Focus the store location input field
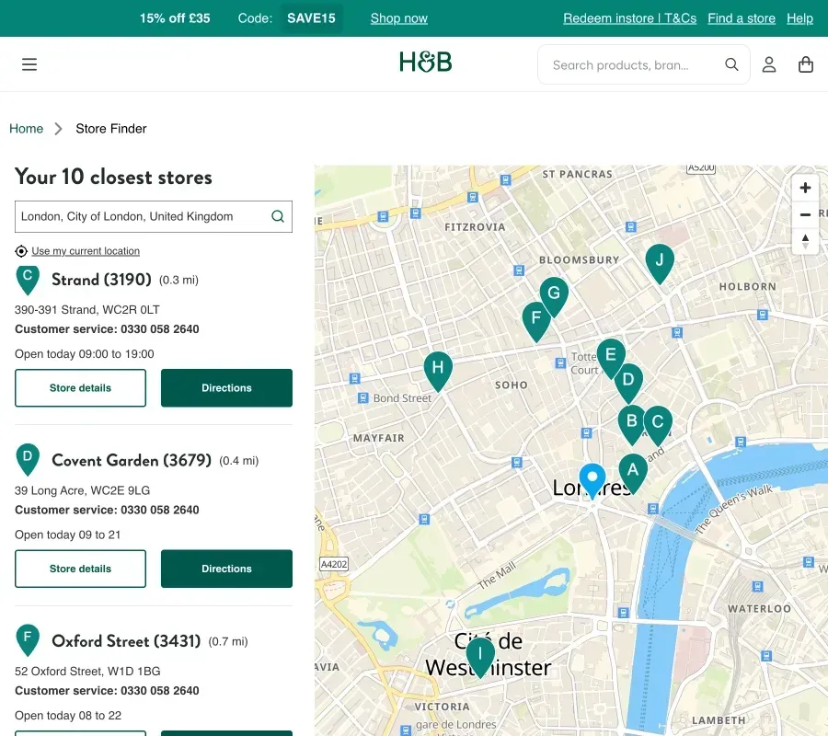This screenshot has height=736, width=828. pos(143,217)
